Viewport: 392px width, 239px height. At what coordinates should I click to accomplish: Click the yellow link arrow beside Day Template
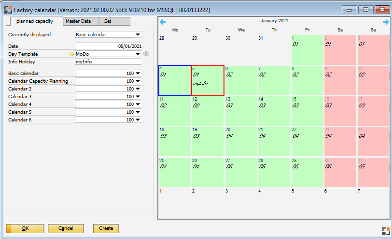click(x=71, y=54)
